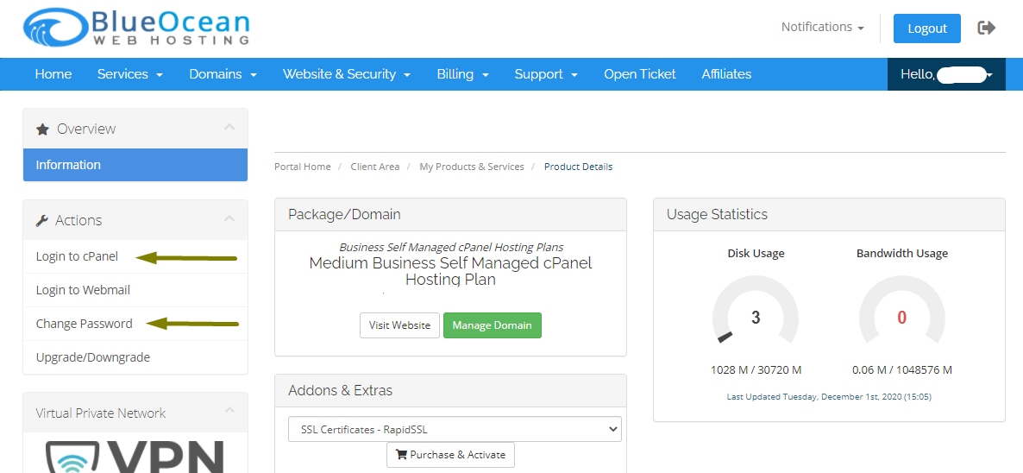Collapse the Virtual Private Network panel
The width and height of the screenshot is (1023, 473).
[x=229, y=411]
